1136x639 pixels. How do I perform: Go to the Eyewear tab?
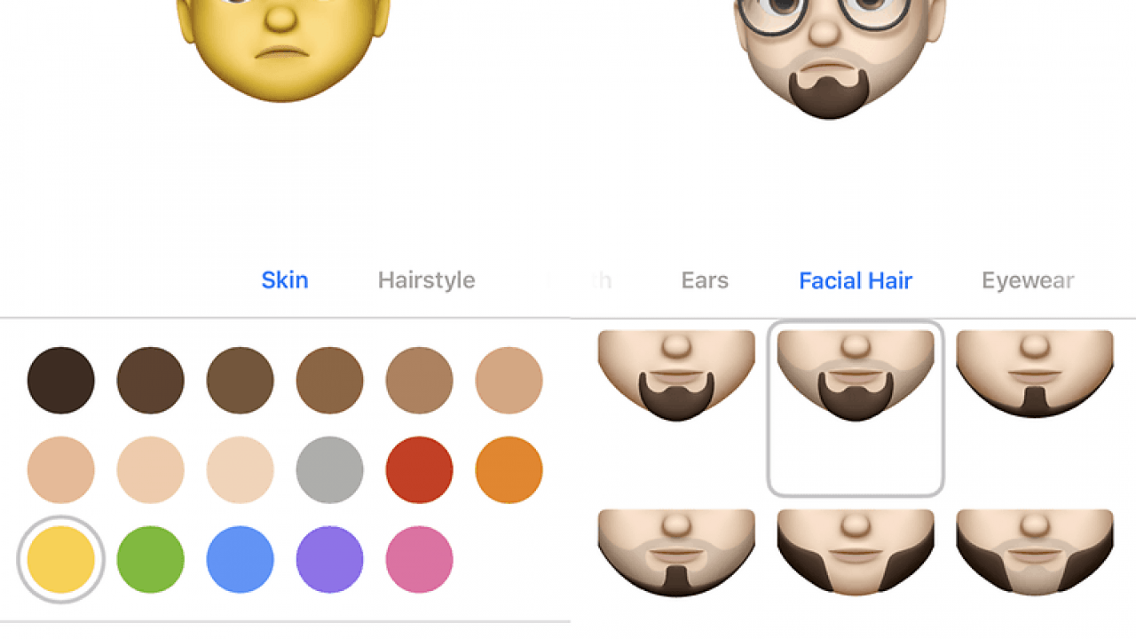point(1028,280)
